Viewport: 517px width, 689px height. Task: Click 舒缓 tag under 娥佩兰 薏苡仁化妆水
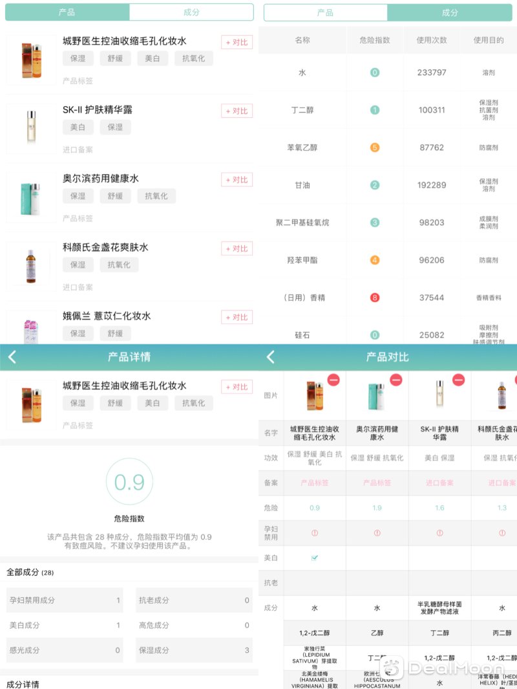point(115,334)
